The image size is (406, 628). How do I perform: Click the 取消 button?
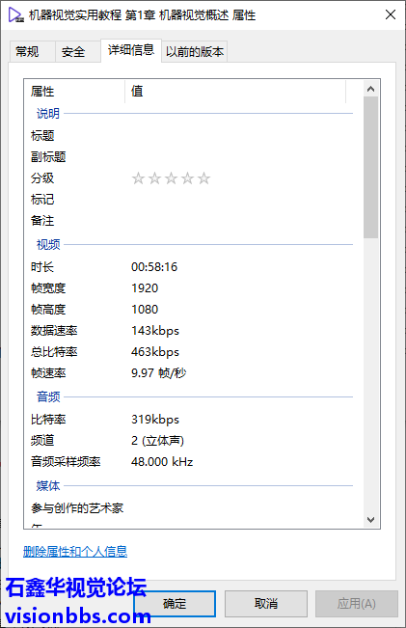266,603
